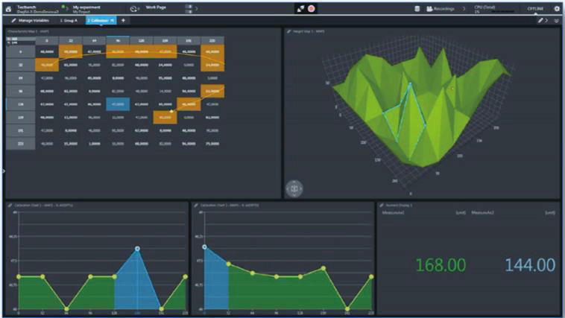Click the connect/disconnect arrows icon
Screen dimensions: 565x318
pos(300,9)
